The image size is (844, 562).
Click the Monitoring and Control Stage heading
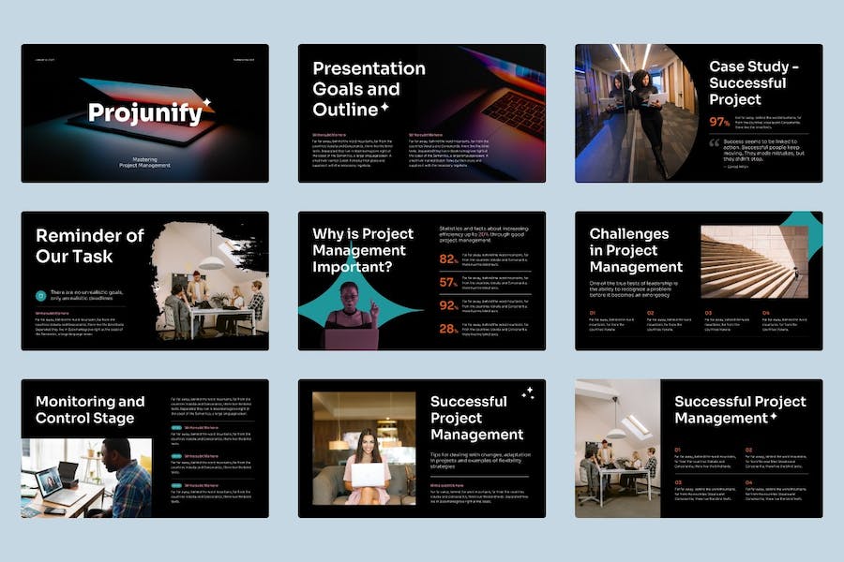pyautogui.click(x=90, y=409)
